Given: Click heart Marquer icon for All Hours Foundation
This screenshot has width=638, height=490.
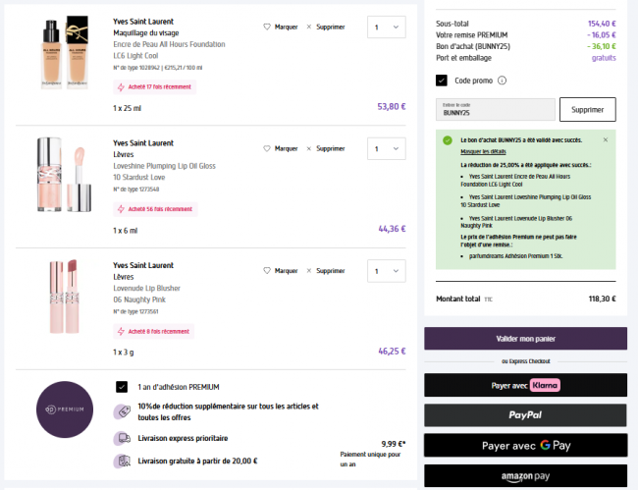Looking at the screenshot, I should 267,27.
